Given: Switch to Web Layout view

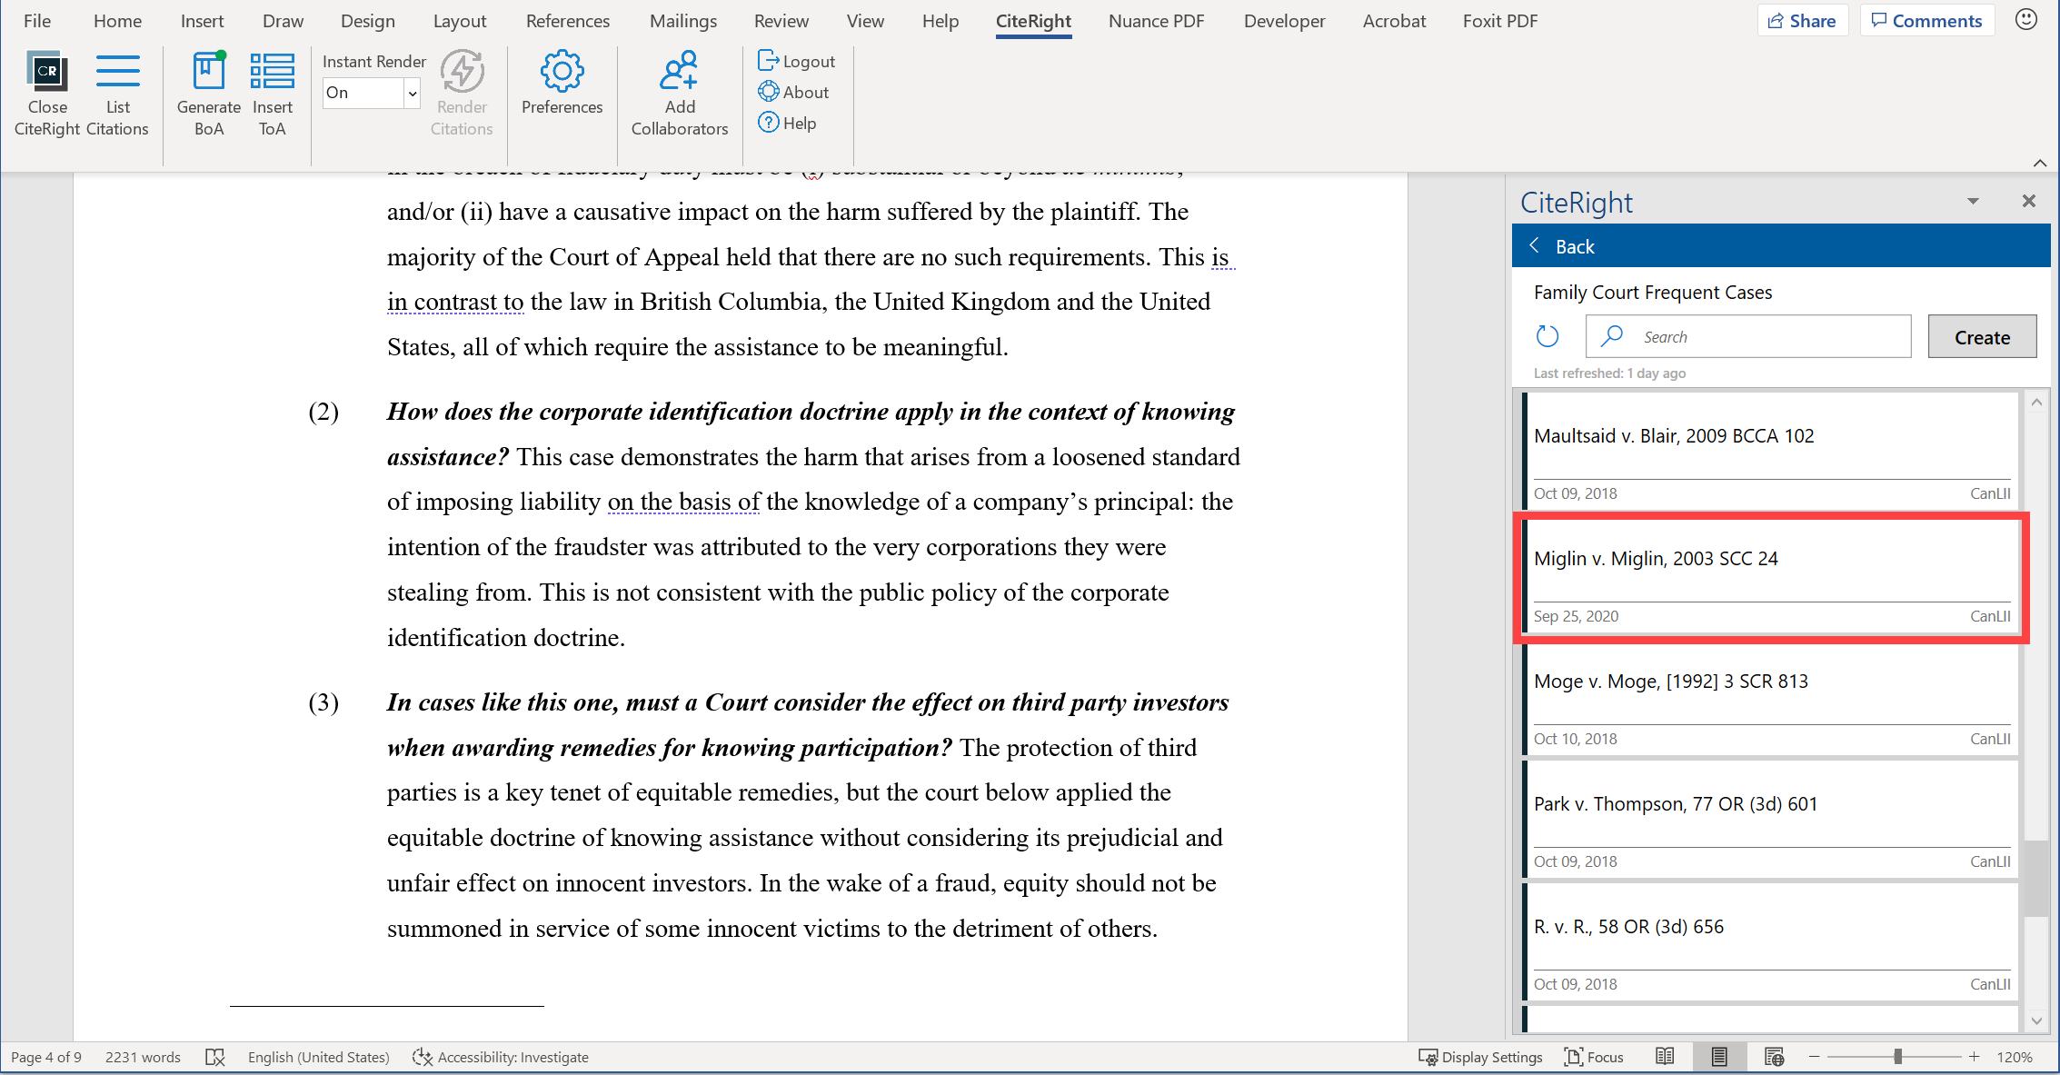Looking at the screenshot, I should (x=1774, y=1056).
